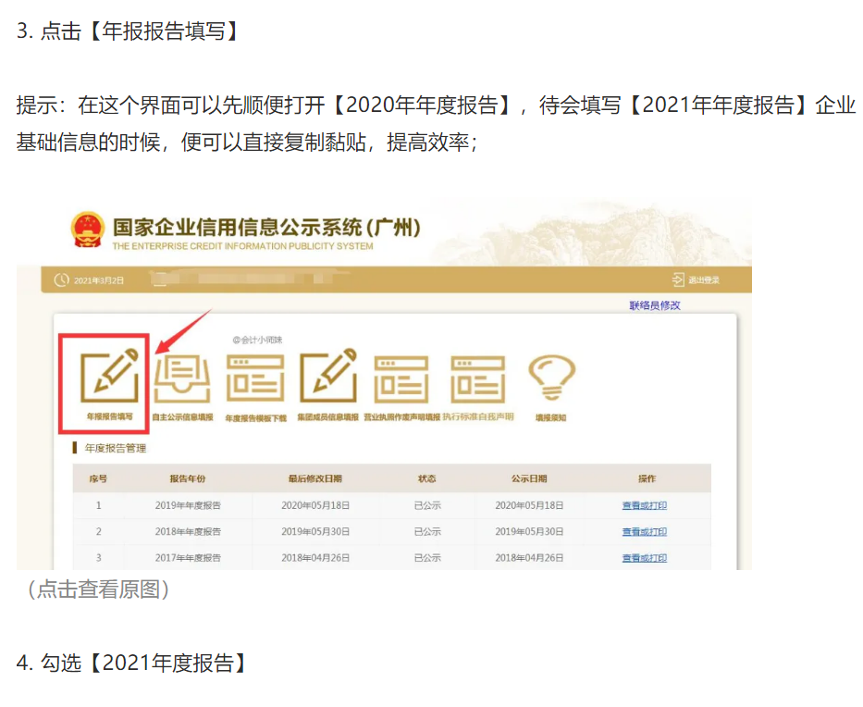The image size is (863, 707).
Task: Click the 集团成员信息填报 label text
Action: [328, 417]
